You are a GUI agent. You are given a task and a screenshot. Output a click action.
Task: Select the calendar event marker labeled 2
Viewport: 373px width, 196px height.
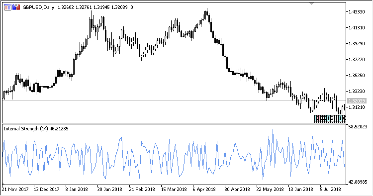tap(332, 118)
